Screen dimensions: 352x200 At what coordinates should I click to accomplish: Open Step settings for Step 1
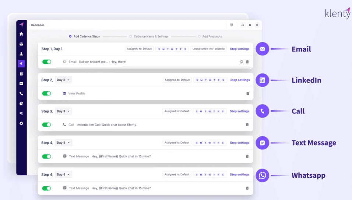pos(240,49)
